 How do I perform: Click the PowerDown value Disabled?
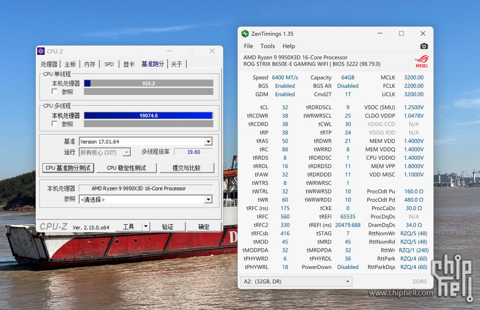click(348, 267)
